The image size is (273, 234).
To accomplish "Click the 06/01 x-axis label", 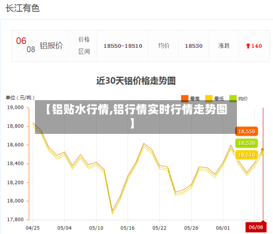I will [223, 228].
